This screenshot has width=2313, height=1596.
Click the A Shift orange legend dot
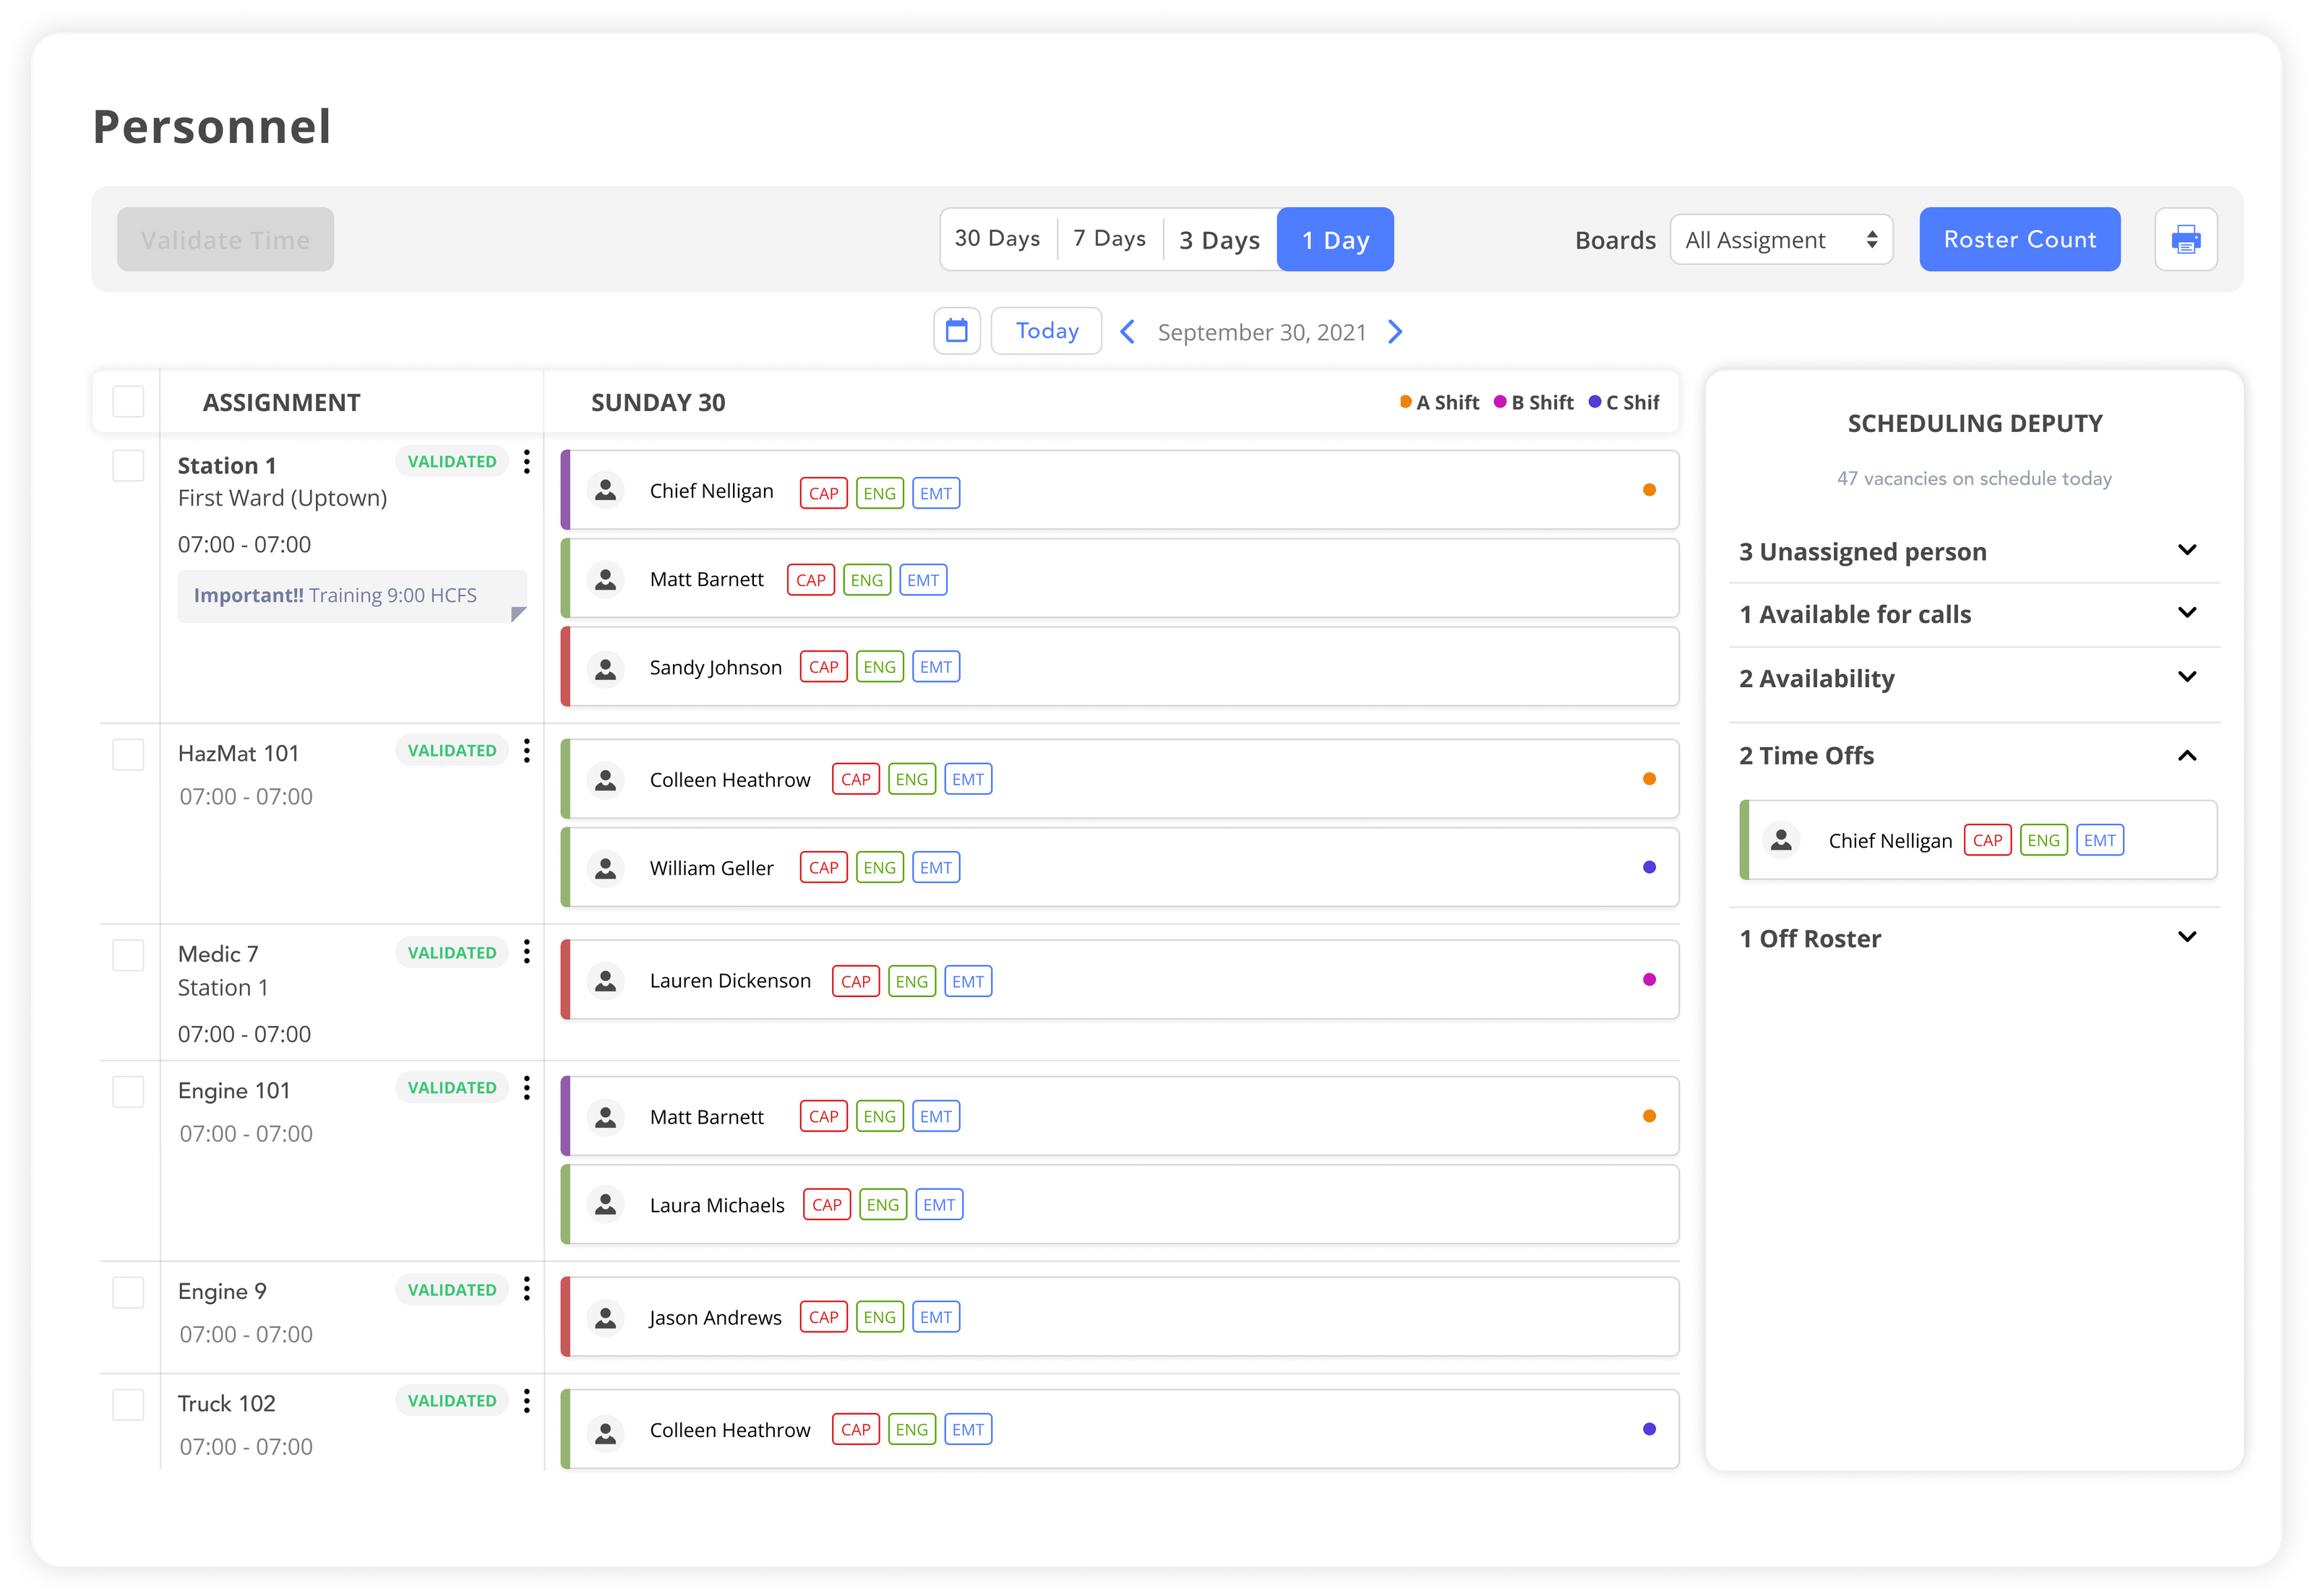tap(1404, 401)
